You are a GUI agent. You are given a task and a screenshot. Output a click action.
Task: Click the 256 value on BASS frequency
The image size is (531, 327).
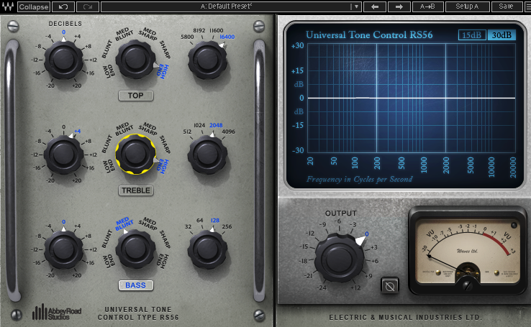[x=227, y=227]
